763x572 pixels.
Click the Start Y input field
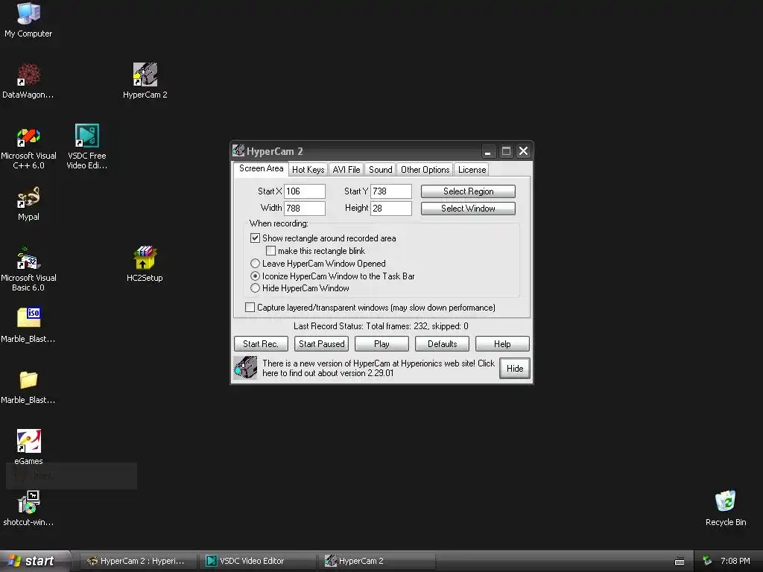tap(390, 191)
